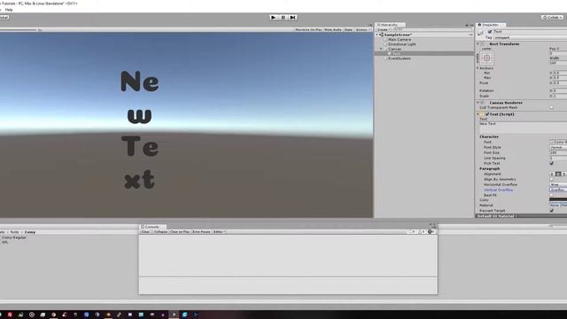
Task: Disable the Text (Script) component checkbox
Action: pyautogui.click(x=487, y=114)
